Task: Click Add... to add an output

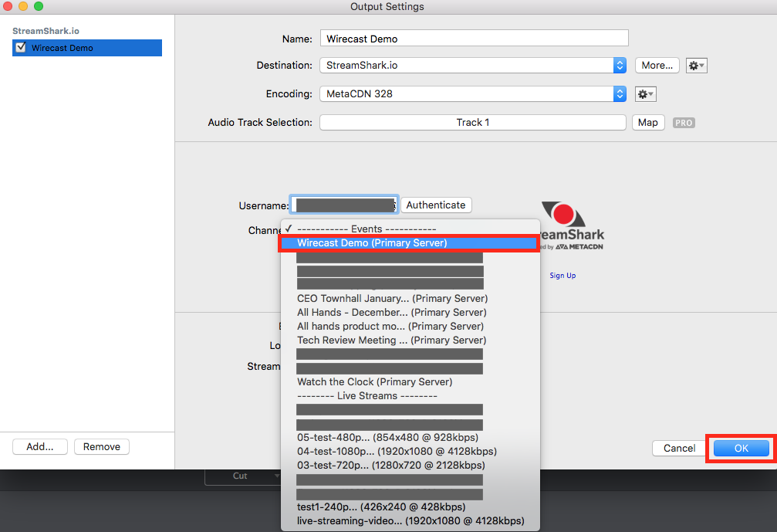Action: coord(39,447)
